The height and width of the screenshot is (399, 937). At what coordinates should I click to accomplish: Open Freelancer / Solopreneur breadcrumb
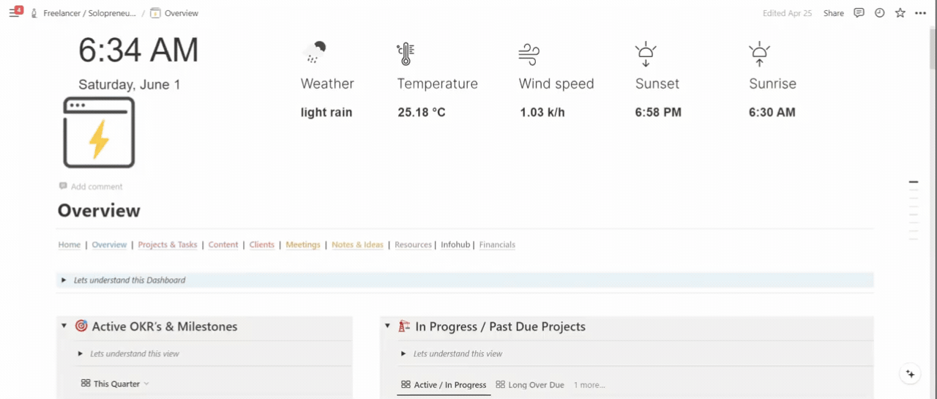click(89, 13)
